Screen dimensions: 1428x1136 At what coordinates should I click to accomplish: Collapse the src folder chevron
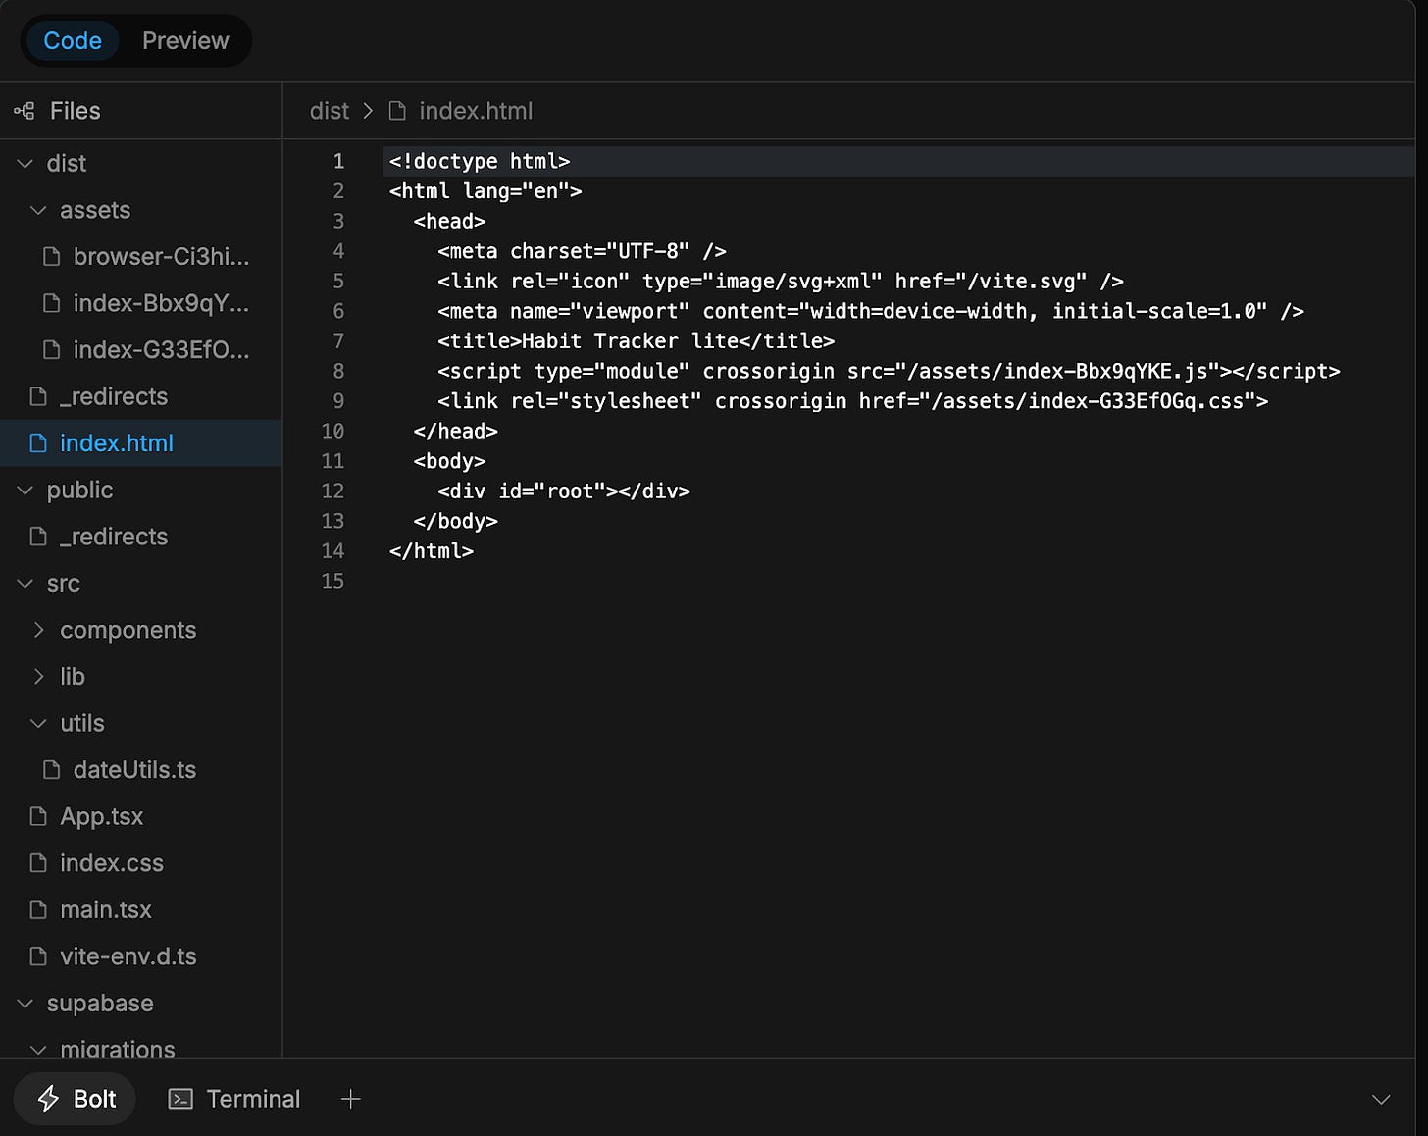(x=25, y=583)
